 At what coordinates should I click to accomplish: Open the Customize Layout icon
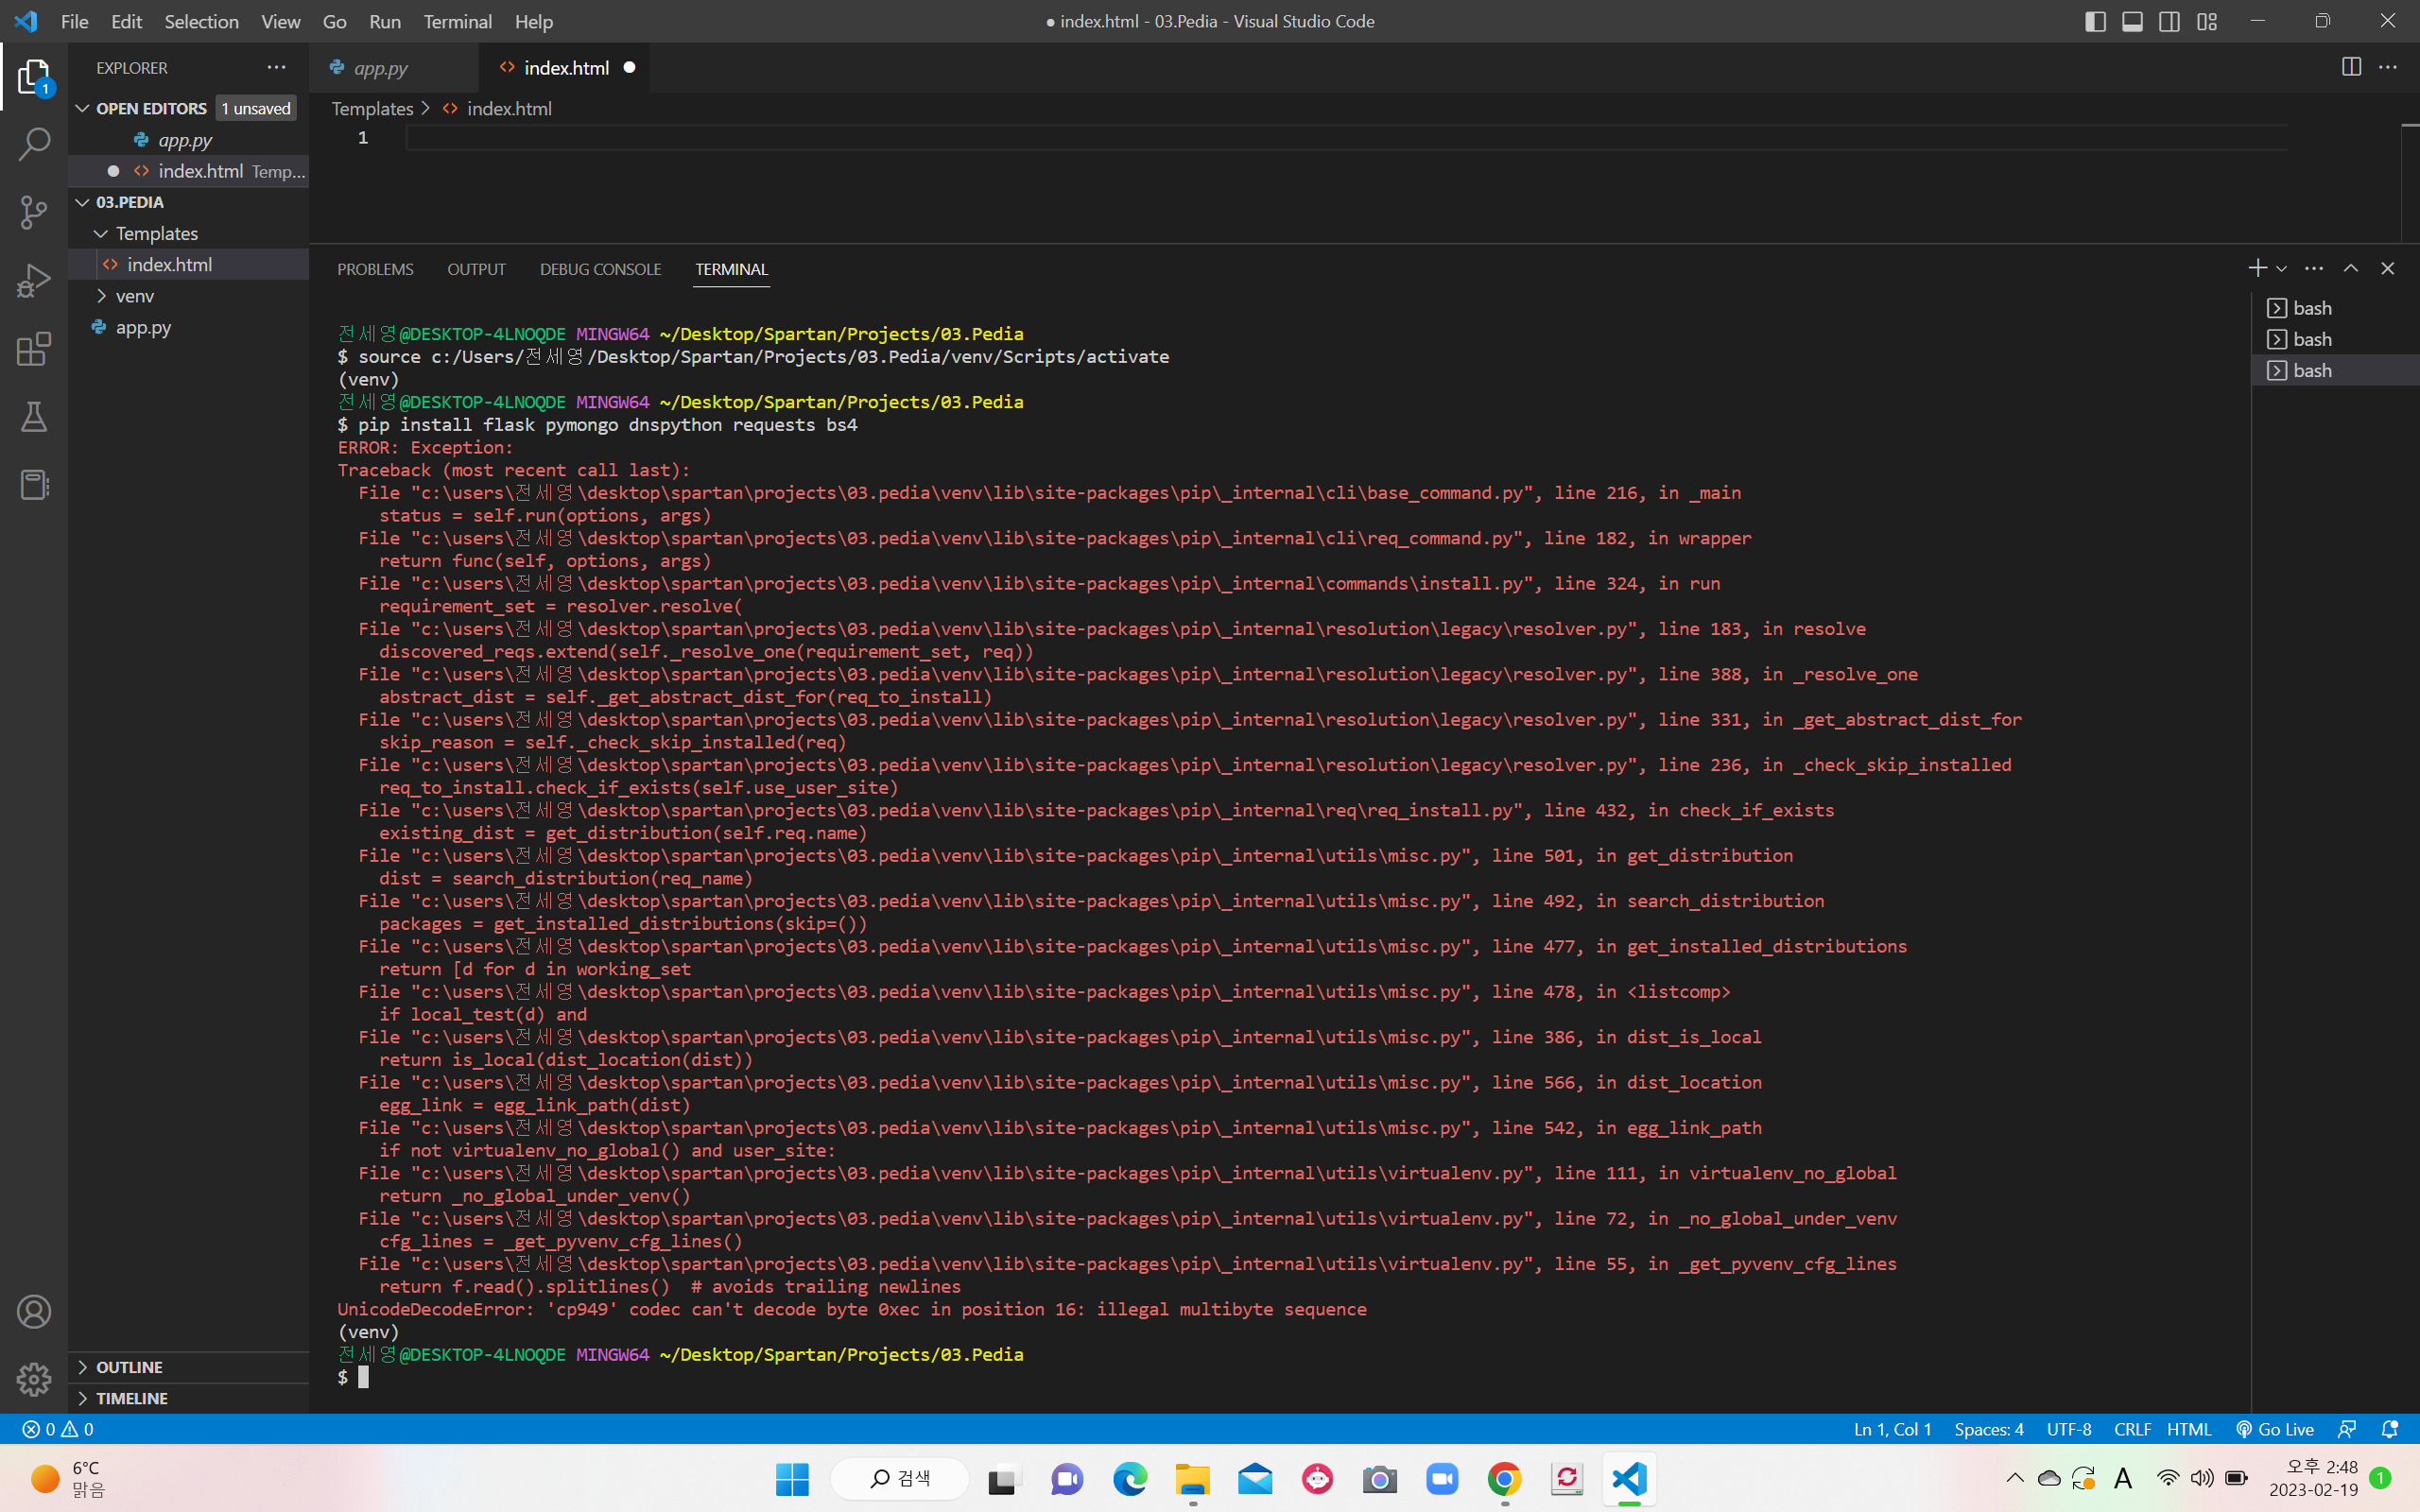[2207, 21]
